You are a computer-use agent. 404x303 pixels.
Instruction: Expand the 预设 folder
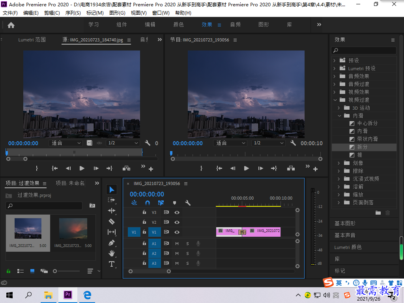(x=335, y=60)
